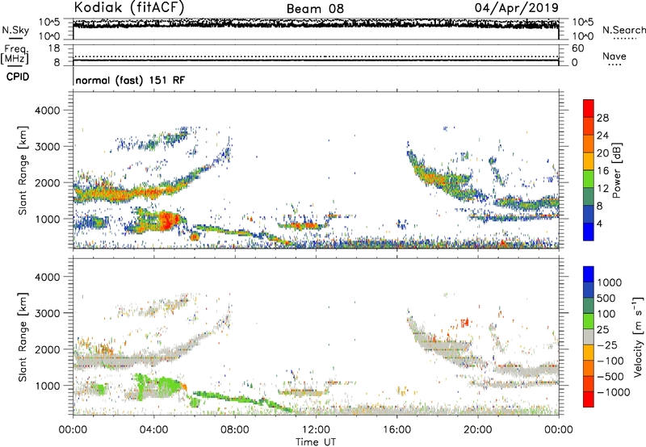Click the '60' Nave axis tick label
The image size is (646, 447).
pyautogui.click(x=578, y=48)
